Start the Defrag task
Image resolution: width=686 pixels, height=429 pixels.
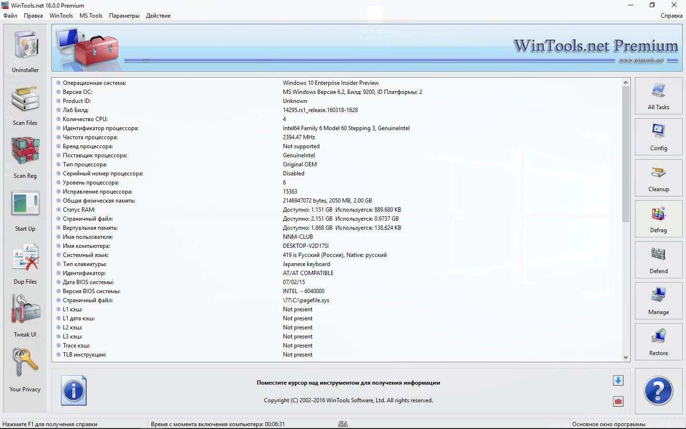pos(658,219)
